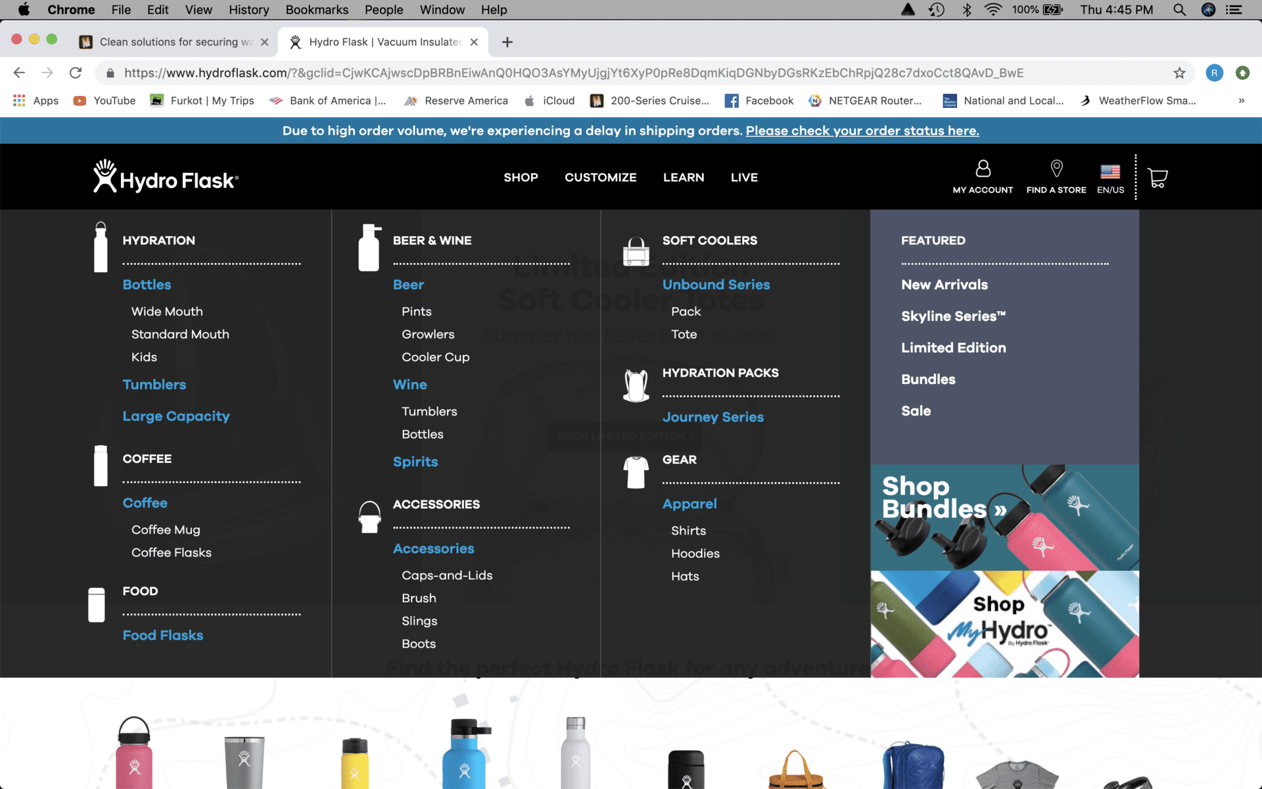
Task: Open Find a Store location pin
Action: (1056, 168)
